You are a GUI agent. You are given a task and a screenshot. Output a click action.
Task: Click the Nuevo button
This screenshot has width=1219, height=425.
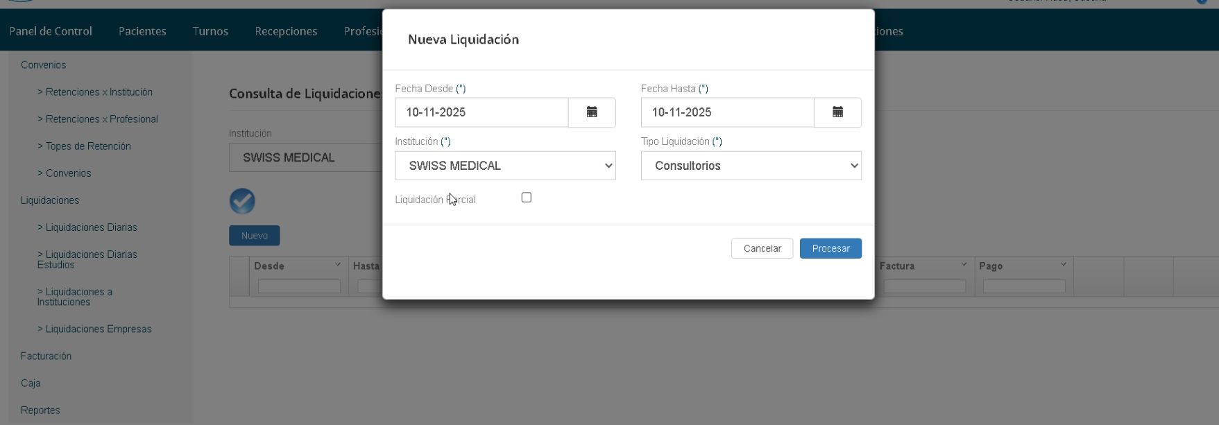[x=254, y=236]
